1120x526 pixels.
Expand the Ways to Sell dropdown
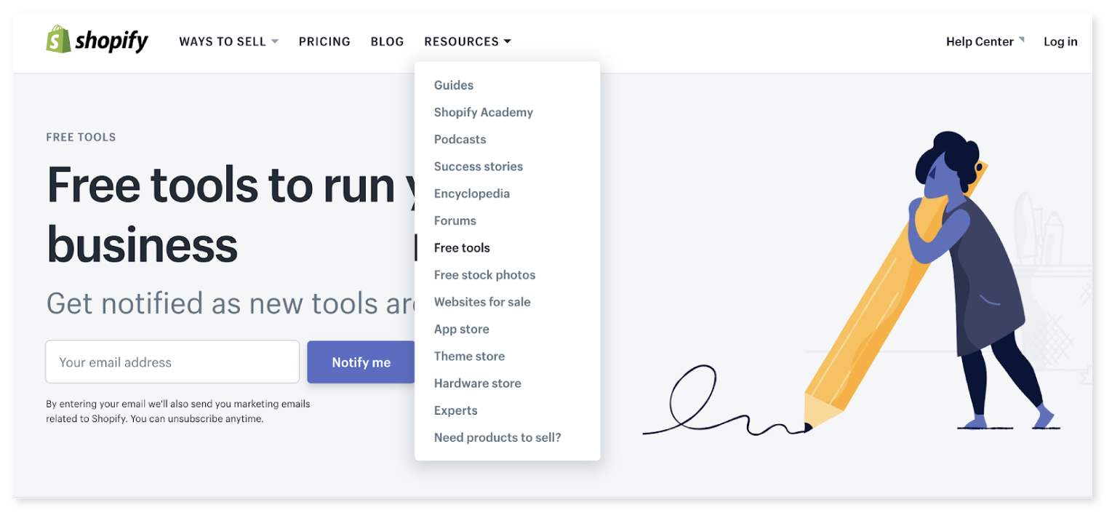pos(228,41)
